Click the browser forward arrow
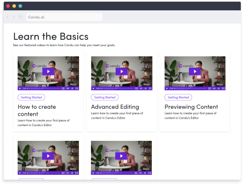The width and height of the screenshot is (244, 185). (x=14, y=17)
